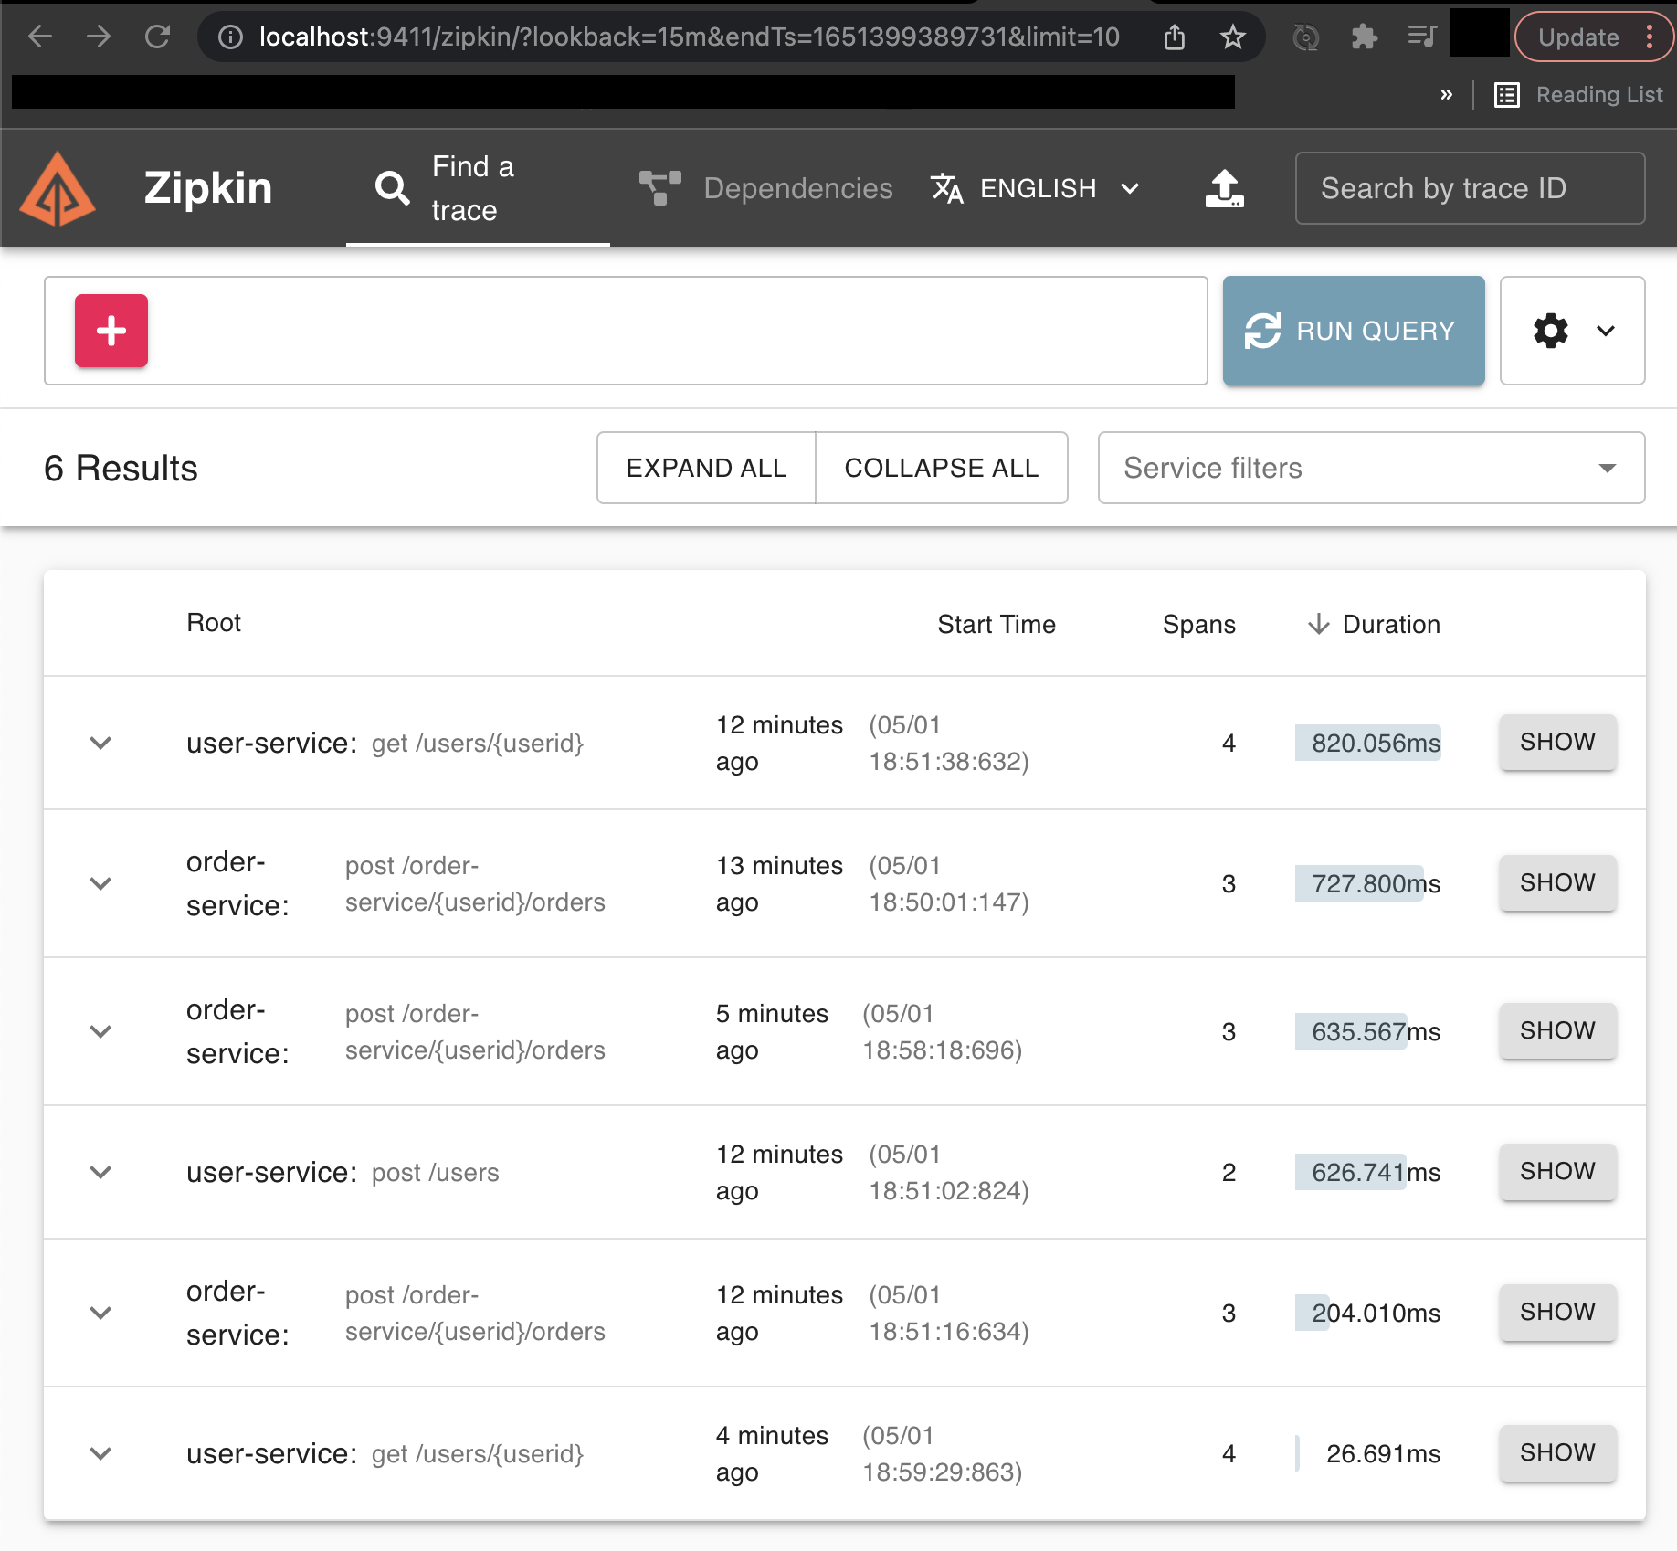
Task: Click SHOW for the 727.800ms trace
Action: tap(1557, 882)
